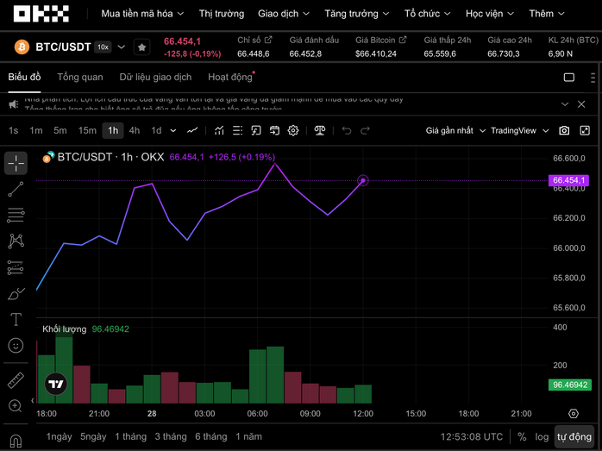Viewport: 602px width, 451px height.
Task: Toggle the percent scale button
Action: [x=522, y=436]
